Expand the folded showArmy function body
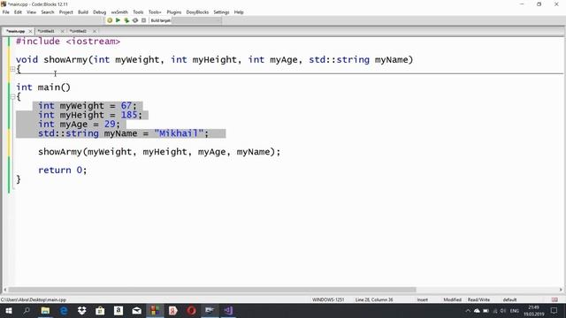566x318 pixels. (12, 69)
